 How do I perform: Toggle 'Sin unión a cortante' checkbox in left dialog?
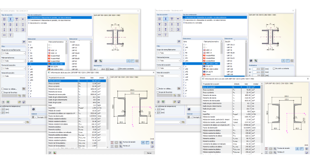pyautogui.click(x=119, y=69)
